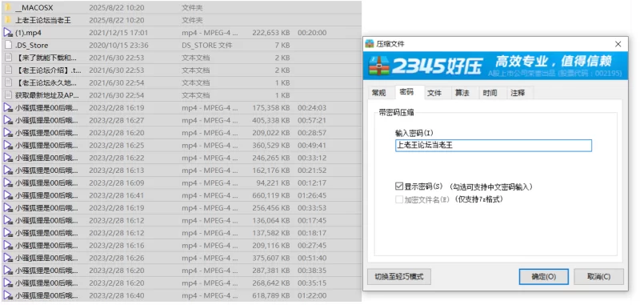Click the video icon in the 175,358 KB row
The height and width of the screenshot is (305, 640).
(8, 108)
